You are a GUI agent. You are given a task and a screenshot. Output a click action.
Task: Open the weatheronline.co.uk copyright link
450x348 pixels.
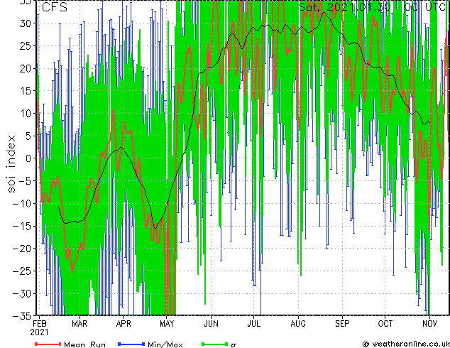[406, 344]
